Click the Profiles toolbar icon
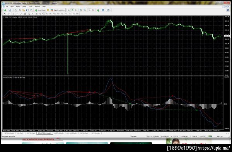232x152 pixels. coord(10,10)
